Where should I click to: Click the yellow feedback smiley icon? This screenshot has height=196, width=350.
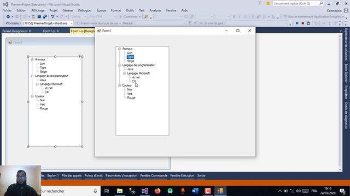click(x=268, y=3)
